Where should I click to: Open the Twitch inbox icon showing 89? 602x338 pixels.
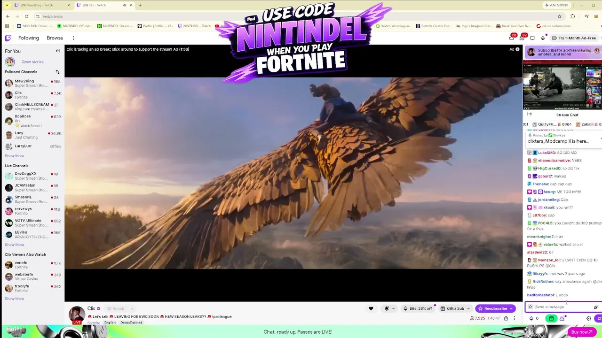pyautogui.click(x=523, y=38)
